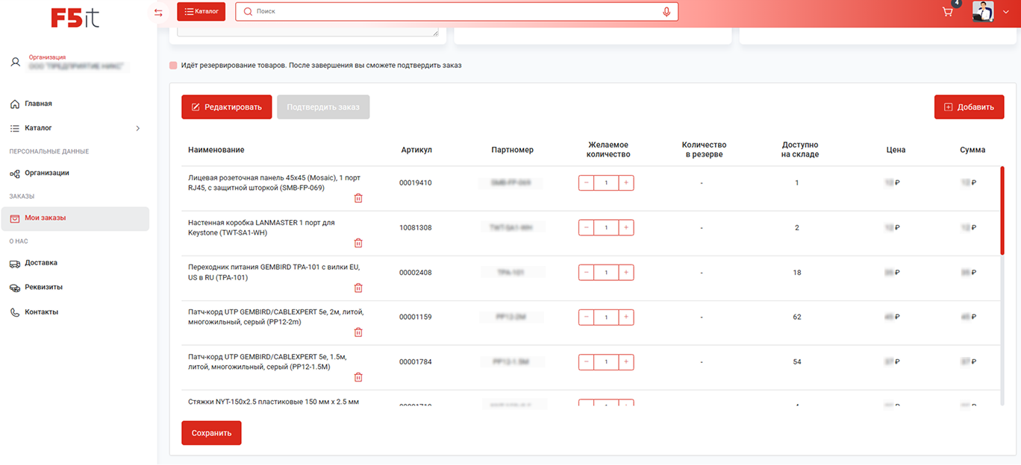
Task: Open the Каталог dropdown button in header
Action: point(202,12)
